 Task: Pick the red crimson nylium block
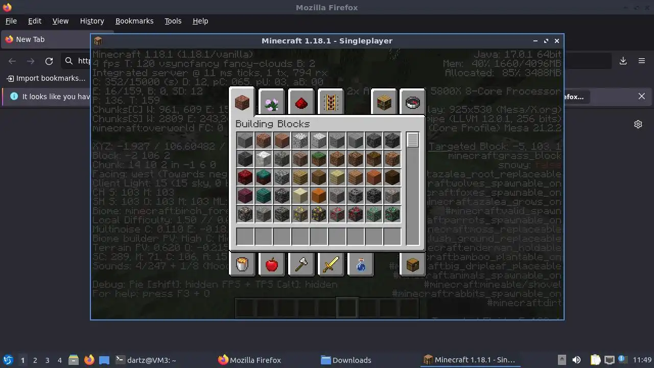tap(245, 177)
